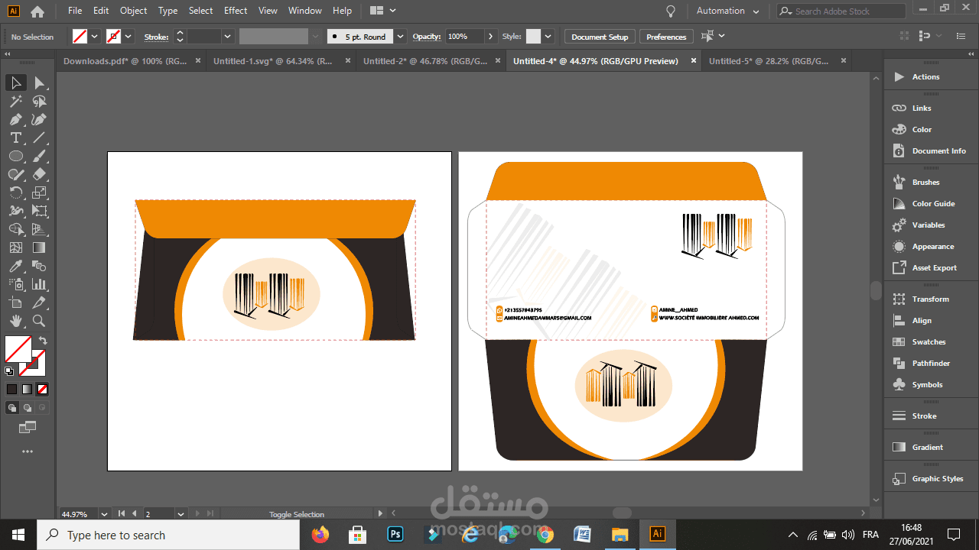Set paint mode to None

tap(42, 389)
